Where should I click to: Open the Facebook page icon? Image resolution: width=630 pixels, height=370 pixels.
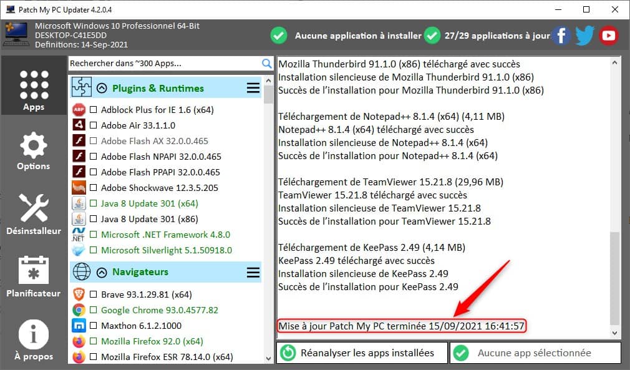(x=561, y=36)
